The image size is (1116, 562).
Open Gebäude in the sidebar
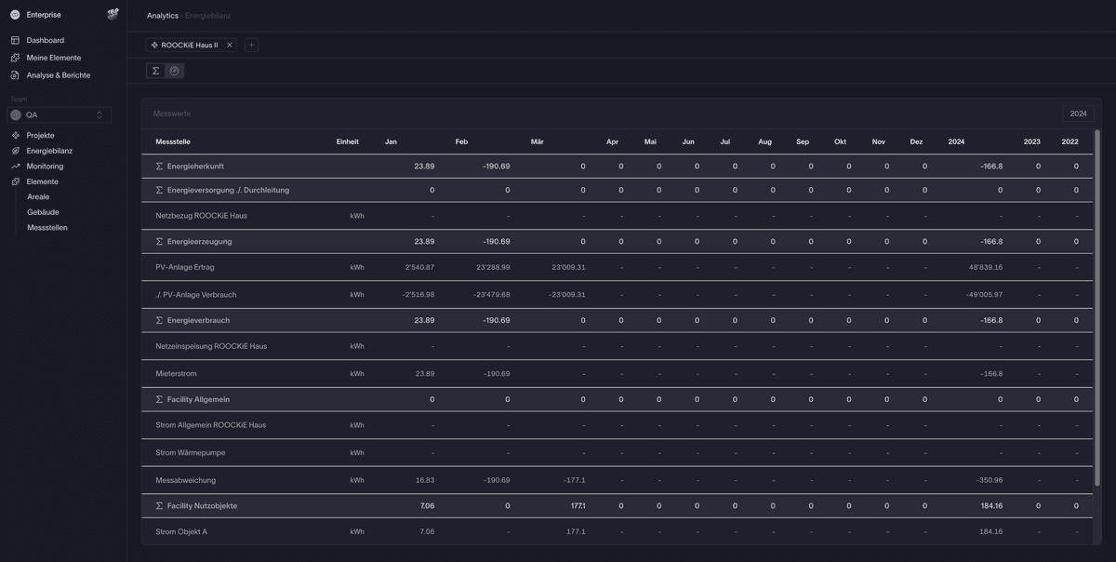[x=43, y=212]
